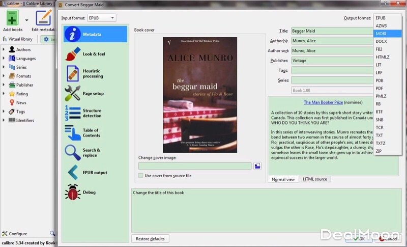The height and width of the screenshot is (247, 407).
Task: Switch to the HTML source tab
Action: 315,179
